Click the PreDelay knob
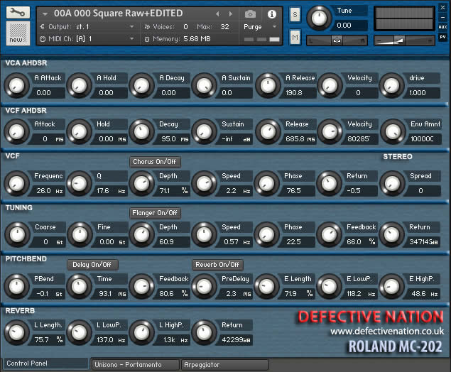This screenshot has width=451, height=372. [x=205, y=286]
